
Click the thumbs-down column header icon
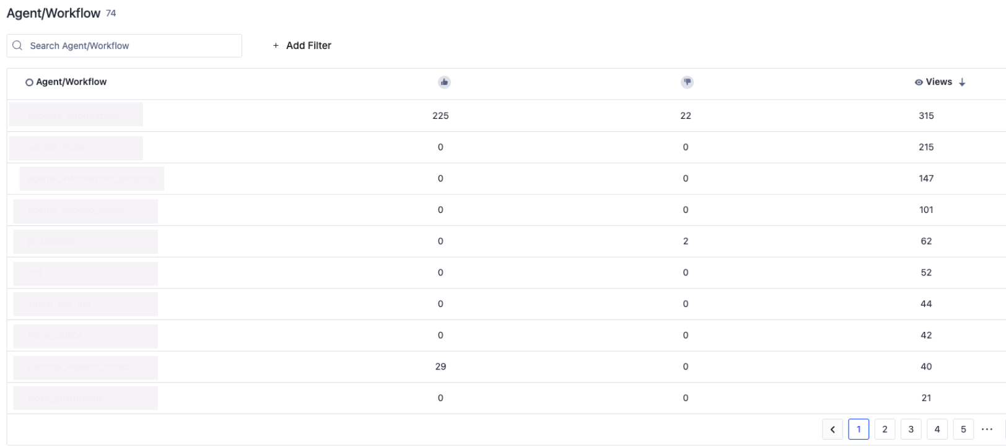[687, 82]
